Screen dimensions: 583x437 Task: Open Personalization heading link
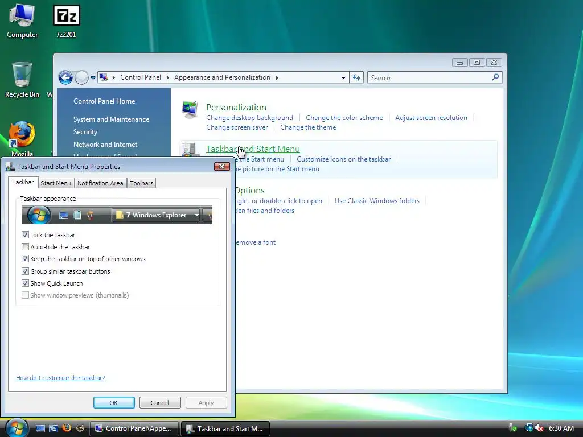point(236,108)
